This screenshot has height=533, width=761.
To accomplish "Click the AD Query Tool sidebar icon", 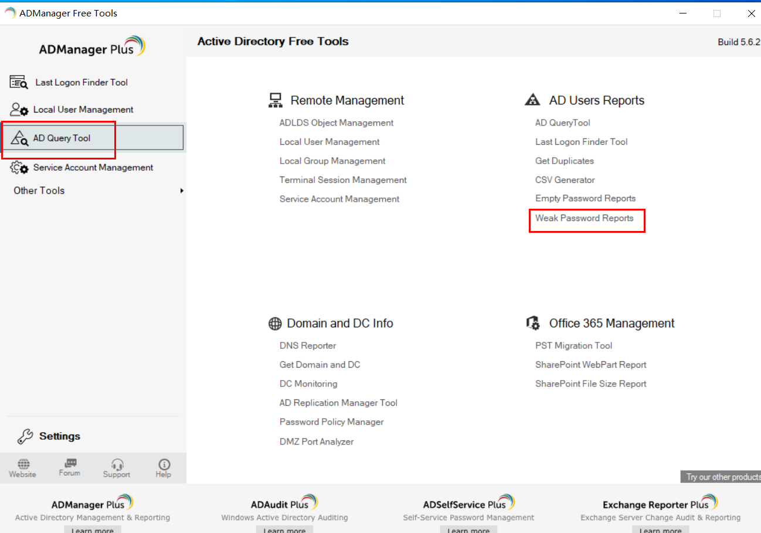I will (x=19, y=138).
